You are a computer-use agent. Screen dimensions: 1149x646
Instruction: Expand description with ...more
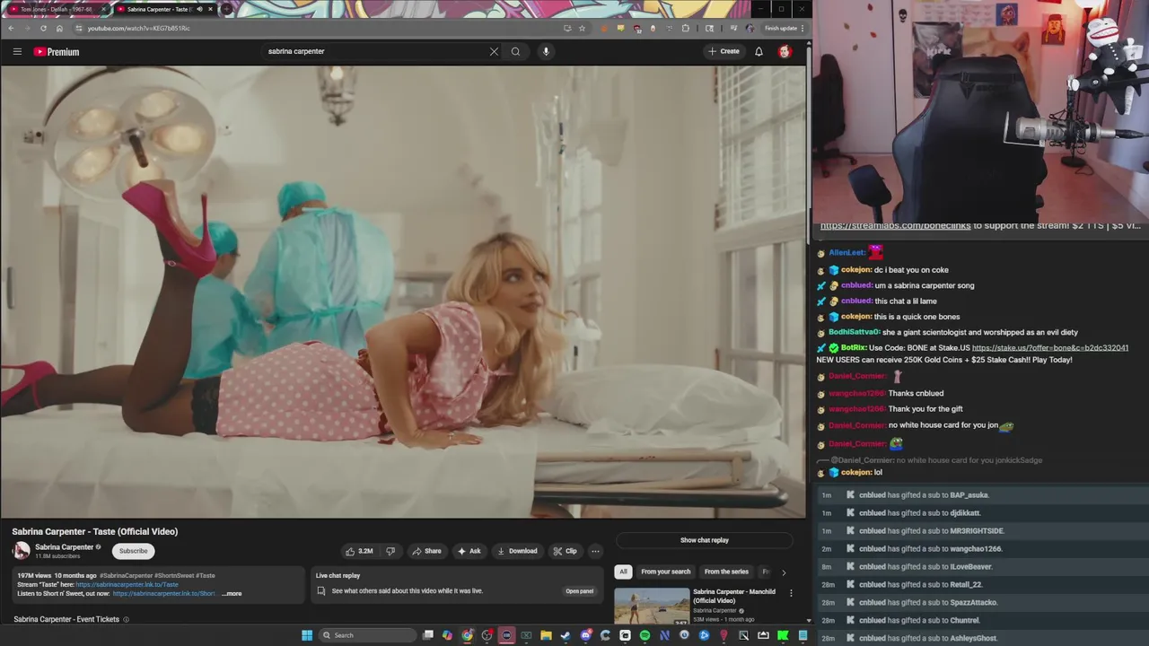232,593
